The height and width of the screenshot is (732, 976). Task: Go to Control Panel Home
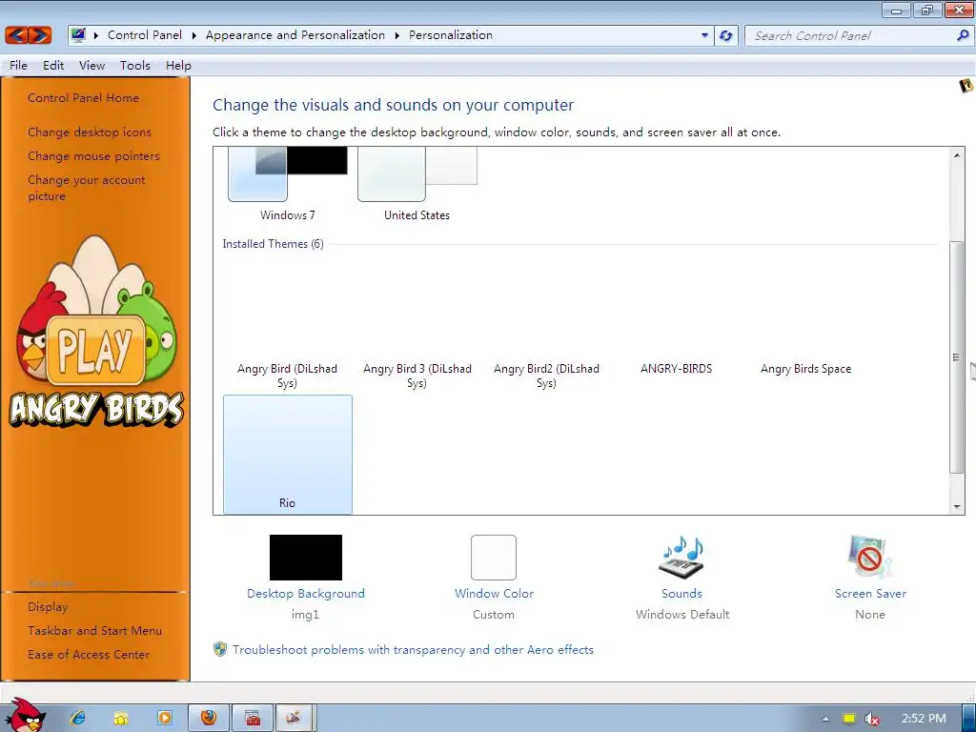(84, 98)
